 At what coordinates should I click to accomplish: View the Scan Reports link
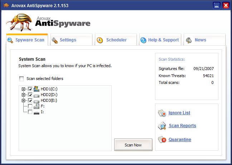pyautogui.click(x=183, y=126)
